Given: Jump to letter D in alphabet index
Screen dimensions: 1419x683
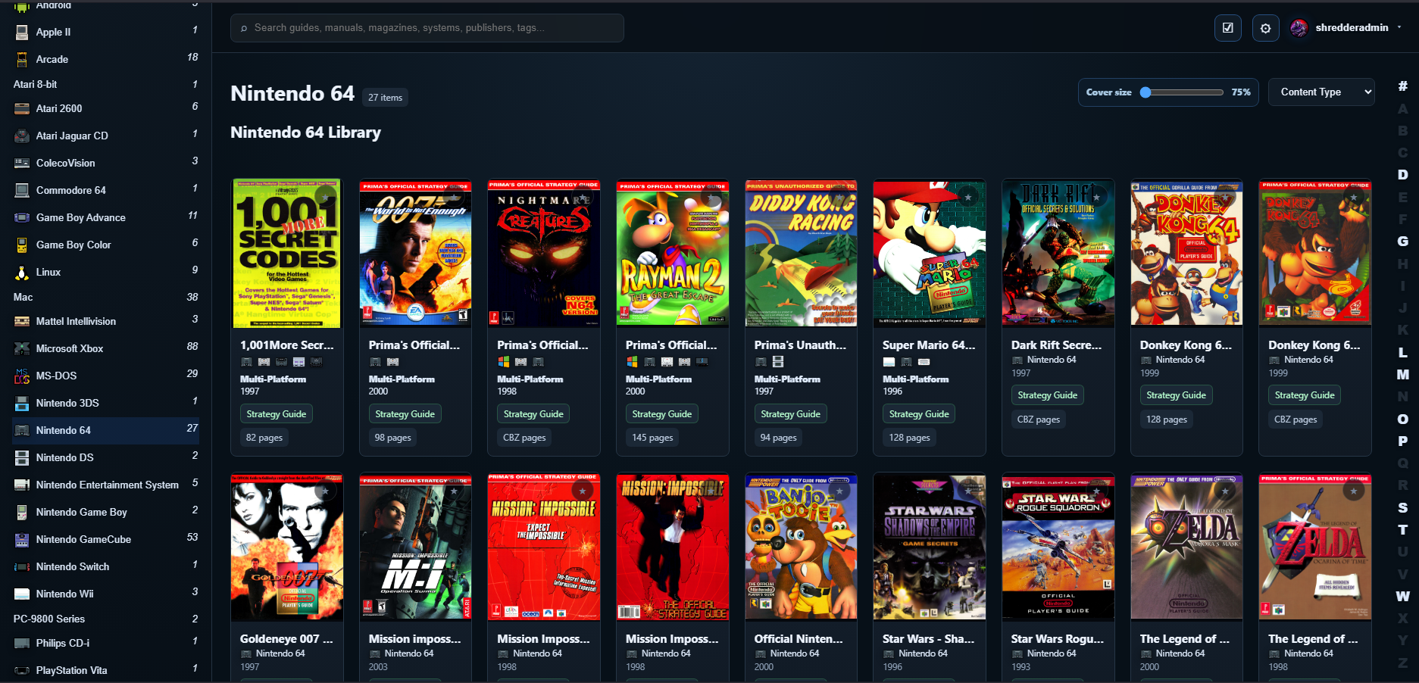Looking at the screenshot, I should coord(1403,174).
